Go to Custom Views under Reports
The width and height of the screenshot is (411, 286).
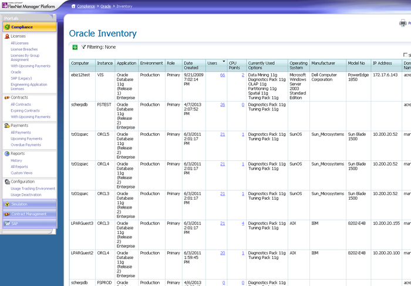(x=21, y=173)
